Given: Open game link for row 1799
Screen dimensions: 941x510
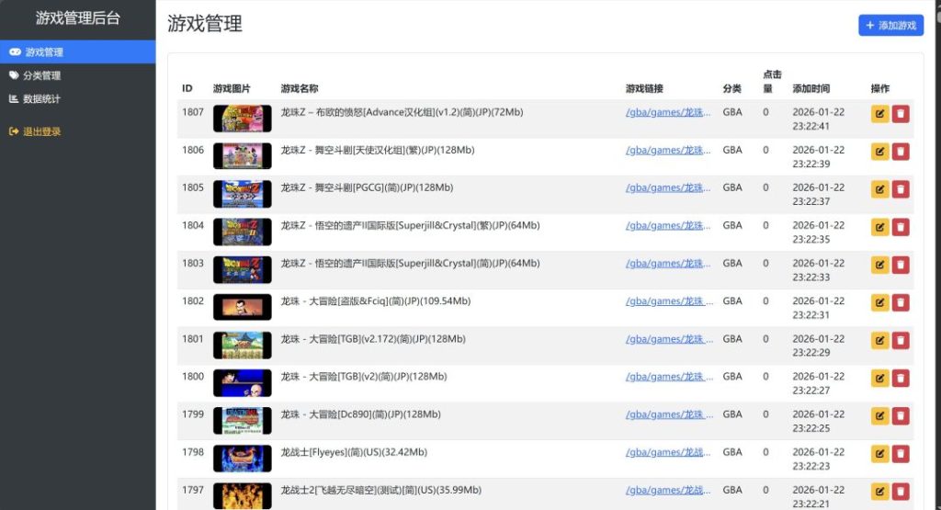Looking at the screenshot, I should click(x=669, y=414).
